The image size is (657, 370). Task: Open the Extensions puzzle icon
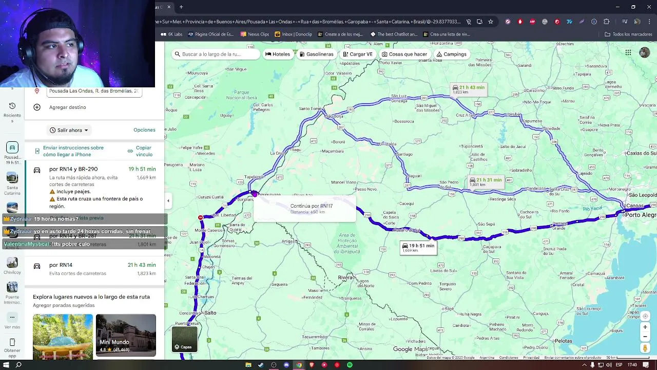607,22
